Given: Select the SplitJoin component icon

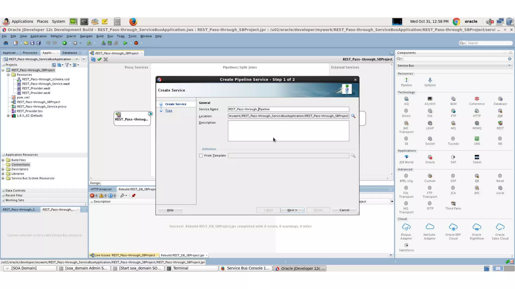Looking at the screenshot, I should pos(430,80).
